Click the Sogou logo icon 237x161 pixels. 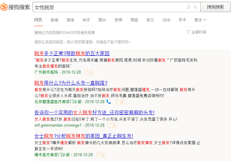(5, 7)
